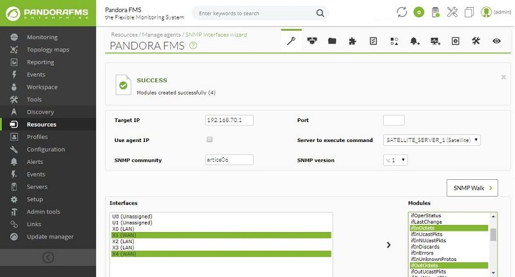This screenshot has width=515, height=277.
Task: Open the monitor graph tab icon
Action: coord(435,41)
